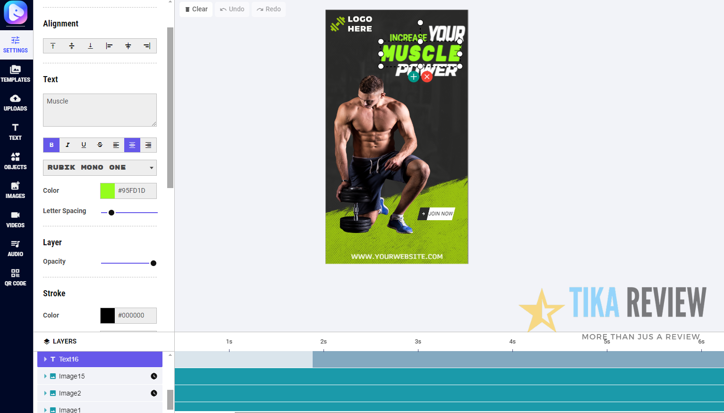Open the QR Code sidebar tool
Screen dimensions: 724x413
click(16, 277)
